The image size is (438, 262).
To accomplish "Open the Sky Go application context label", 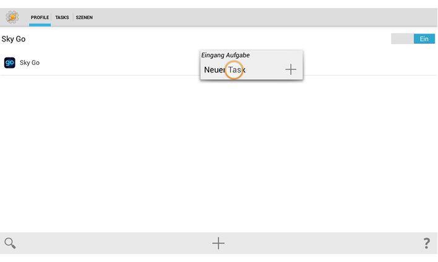I will click(x=30, y=62).
